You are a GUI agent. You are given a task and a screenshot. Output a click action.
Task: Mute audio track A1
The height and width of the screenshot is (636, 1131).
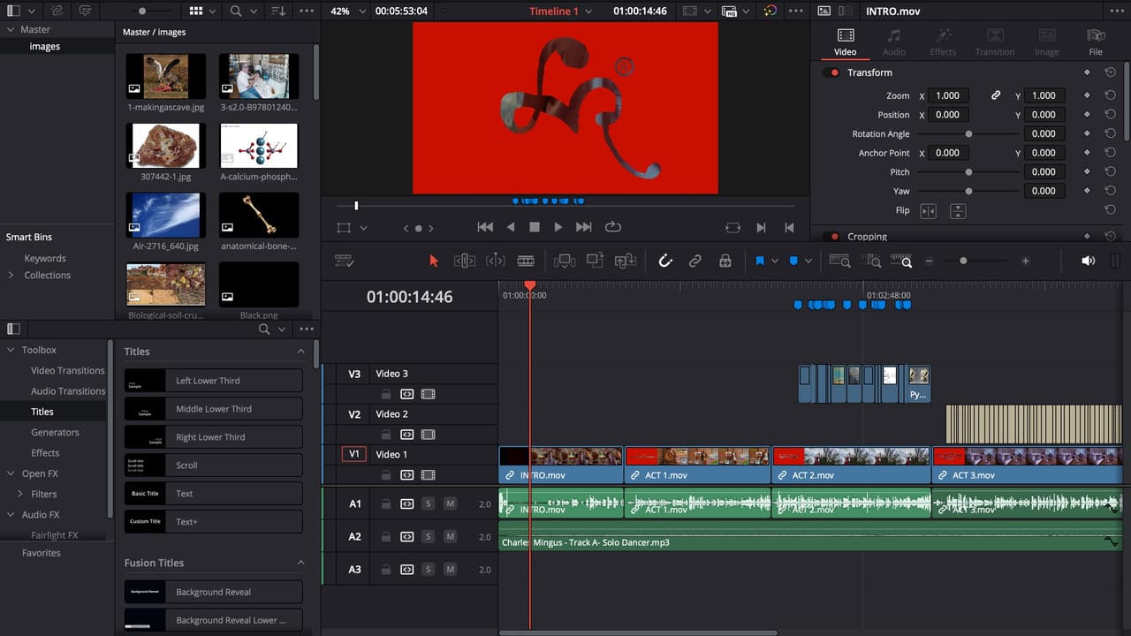[450, 503]
